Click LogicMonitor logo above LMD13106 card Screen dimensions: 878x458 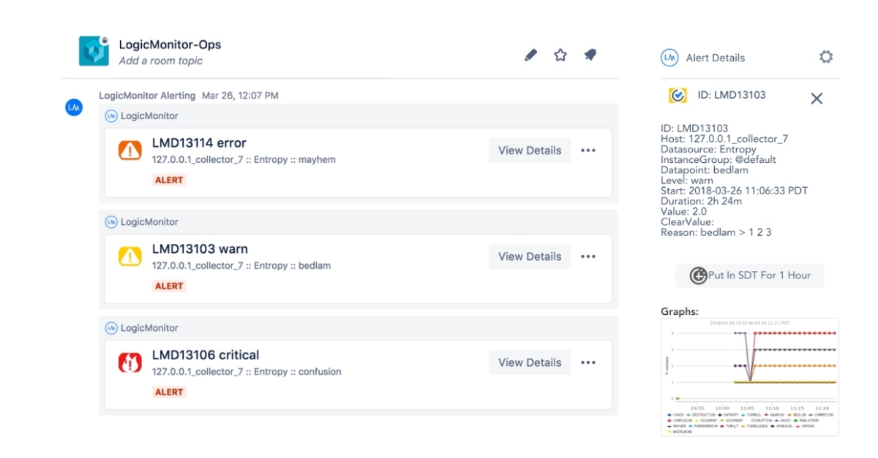(111, 327)
